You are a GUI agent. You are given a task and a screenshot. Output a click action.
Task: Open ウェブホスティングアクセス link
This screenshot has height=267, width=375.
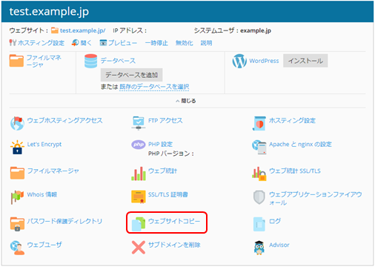64,120
